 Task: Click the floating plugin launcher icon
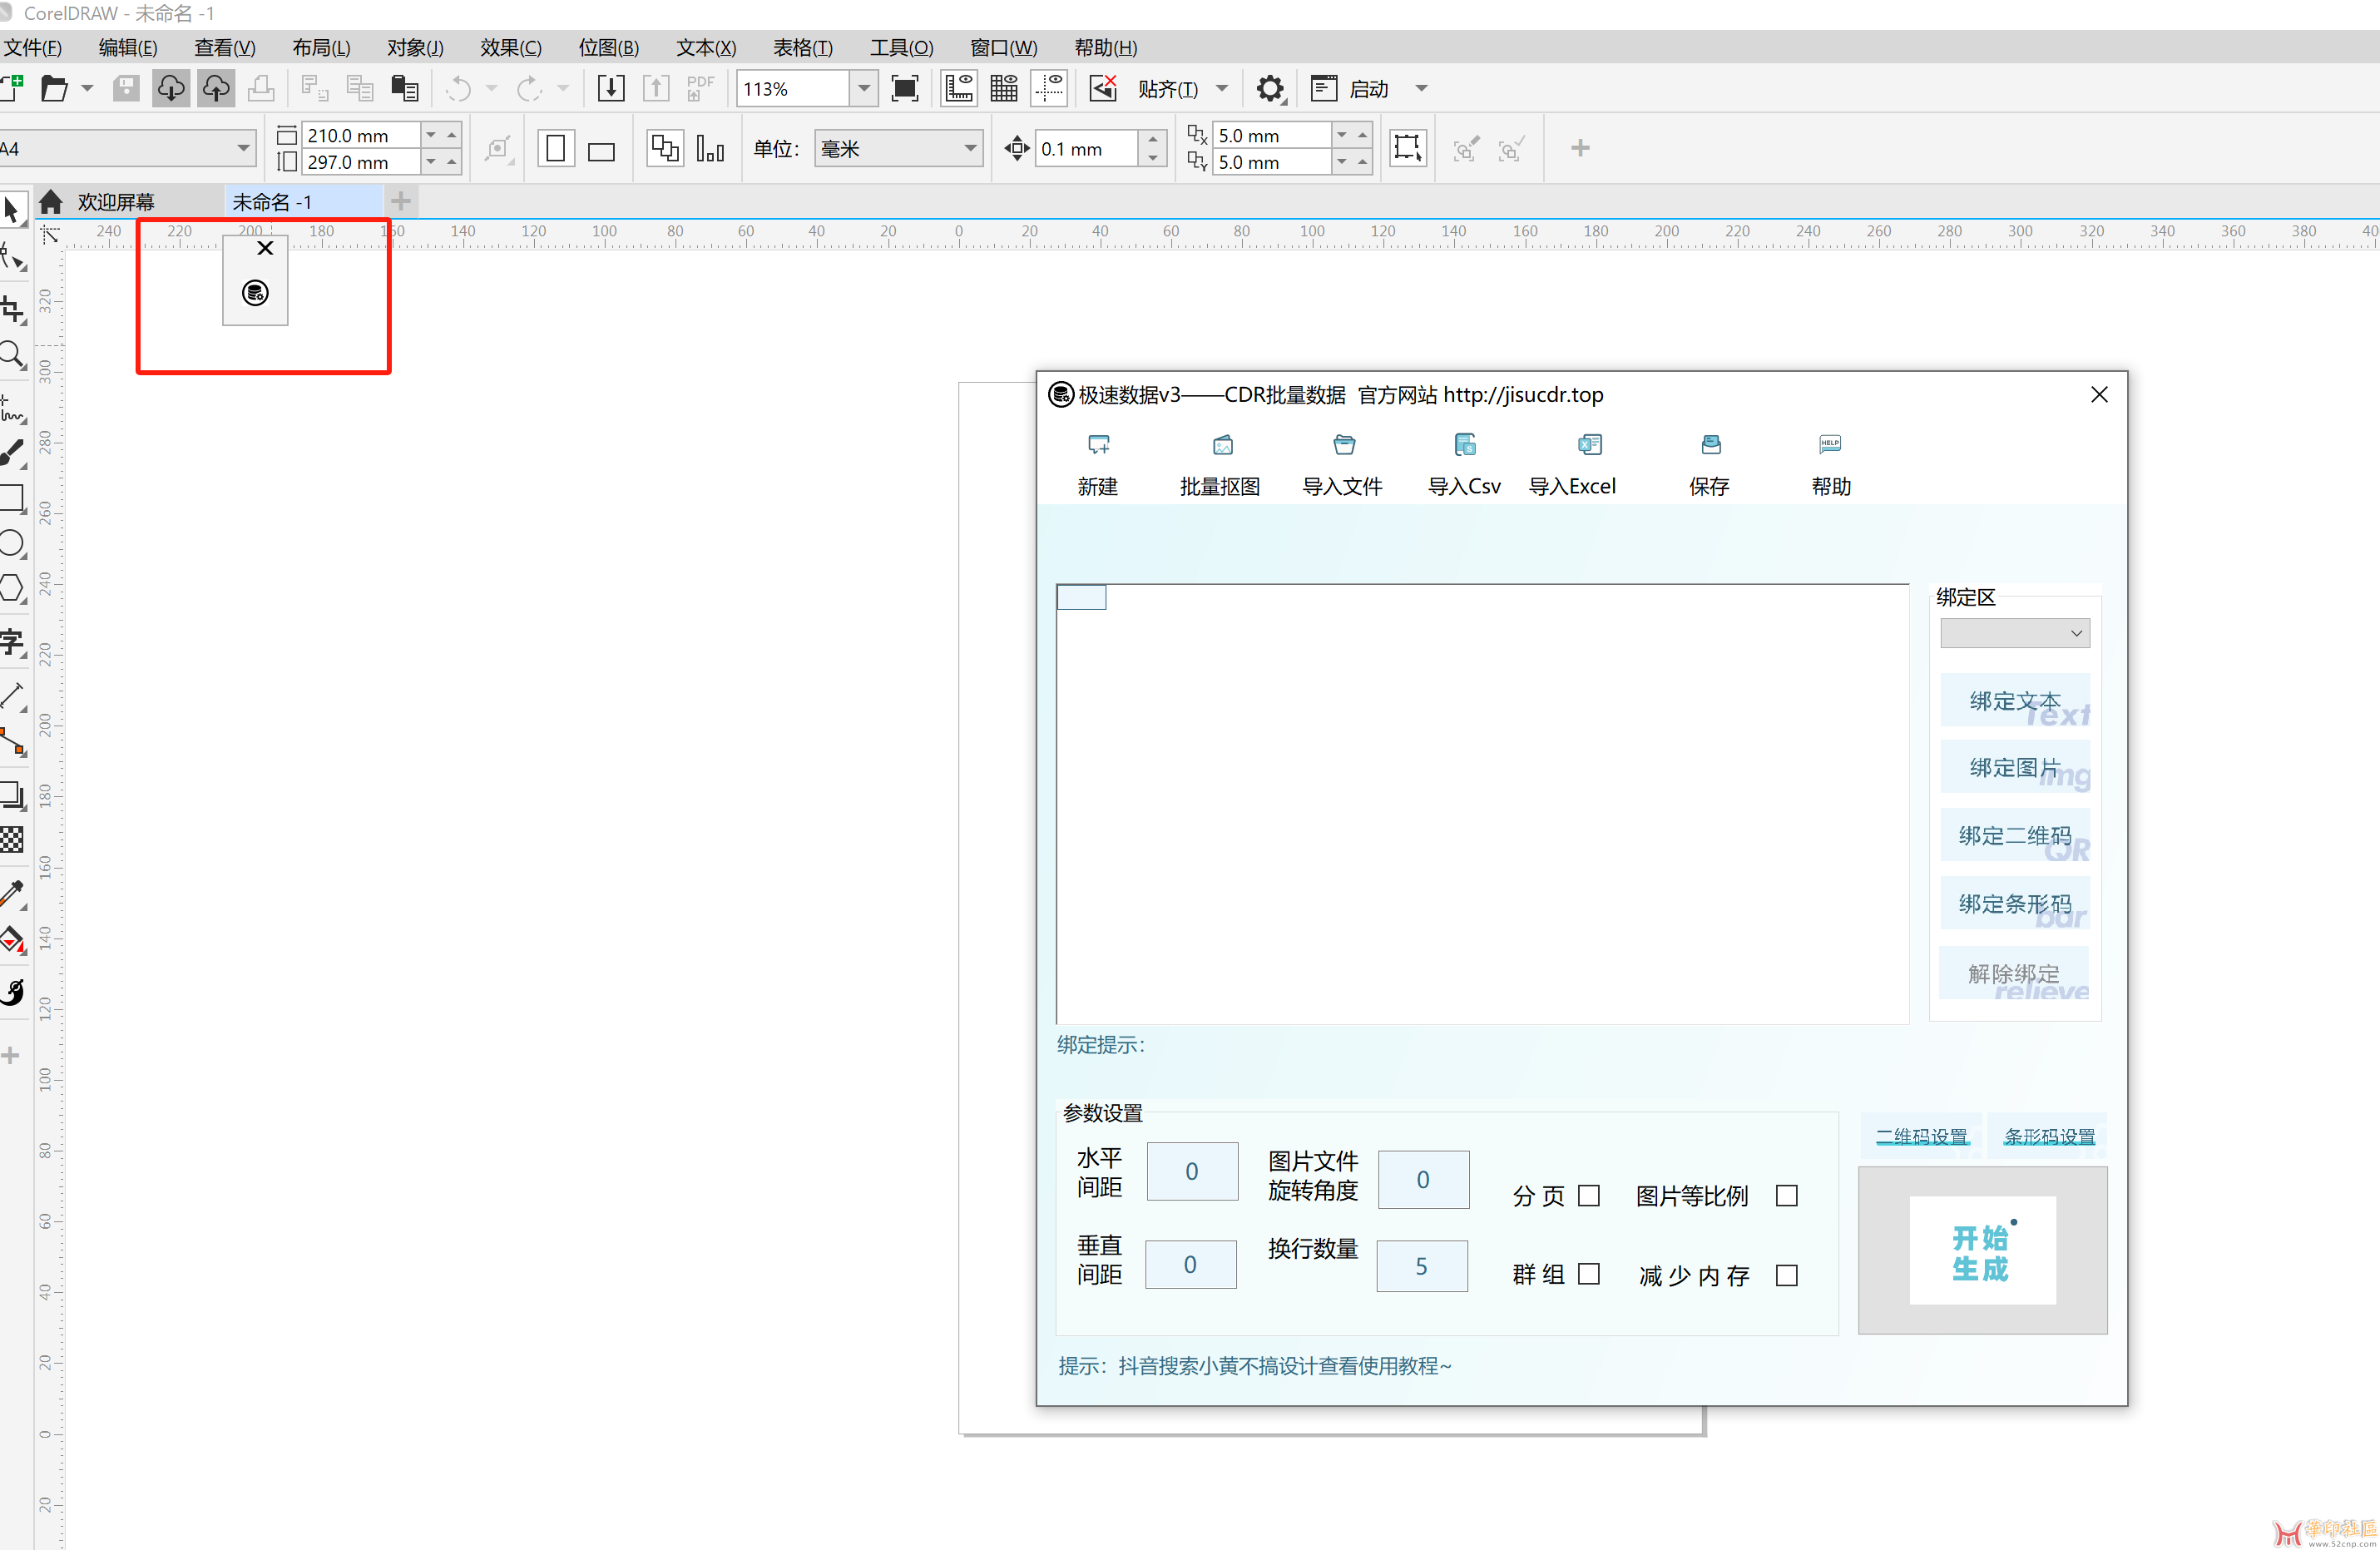pos(255,293)
